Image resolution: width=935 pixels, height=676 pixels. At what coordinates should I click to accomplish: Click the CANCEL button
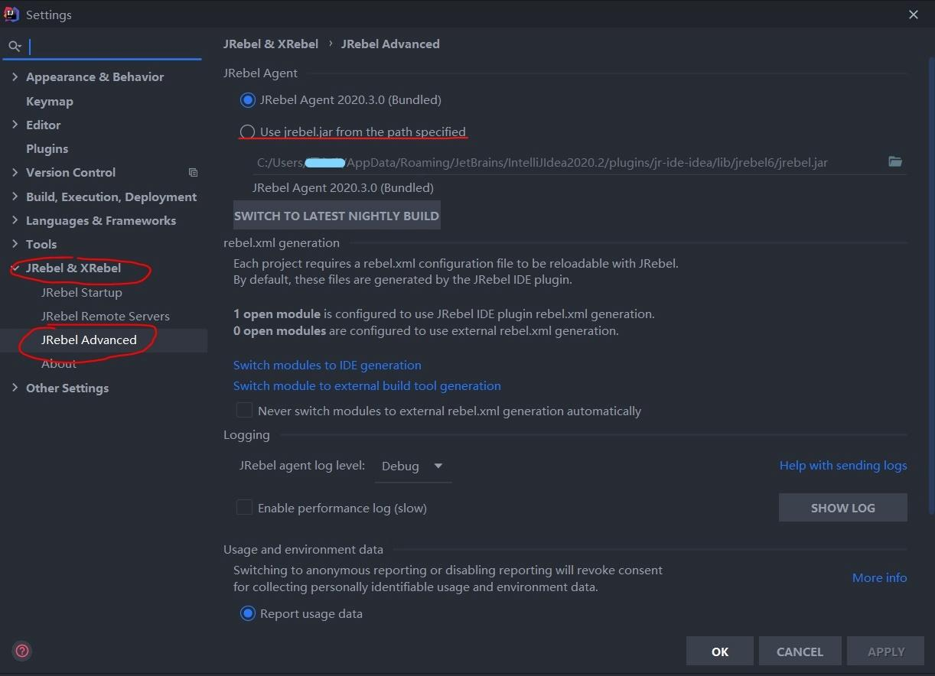800,652
